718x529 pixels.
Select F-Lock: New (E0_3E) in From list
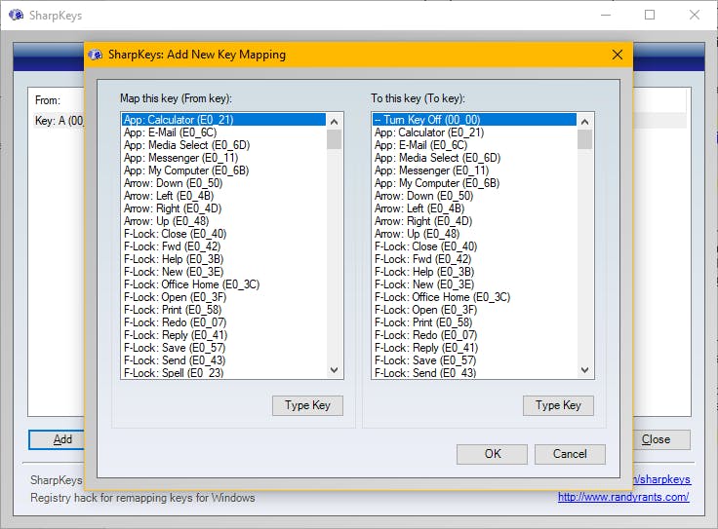(x=224, y=272)
